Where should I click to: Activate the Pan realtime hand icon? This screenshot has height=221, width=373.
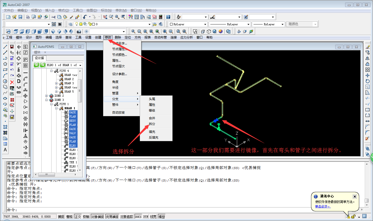pos(105,17)
